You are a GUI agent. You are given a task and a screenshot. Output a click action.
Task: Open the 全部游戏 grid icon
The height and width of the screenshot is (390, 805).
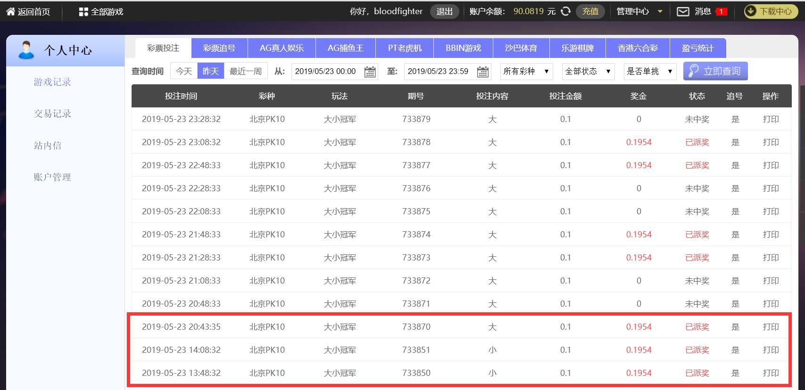(x=83, y=12)
